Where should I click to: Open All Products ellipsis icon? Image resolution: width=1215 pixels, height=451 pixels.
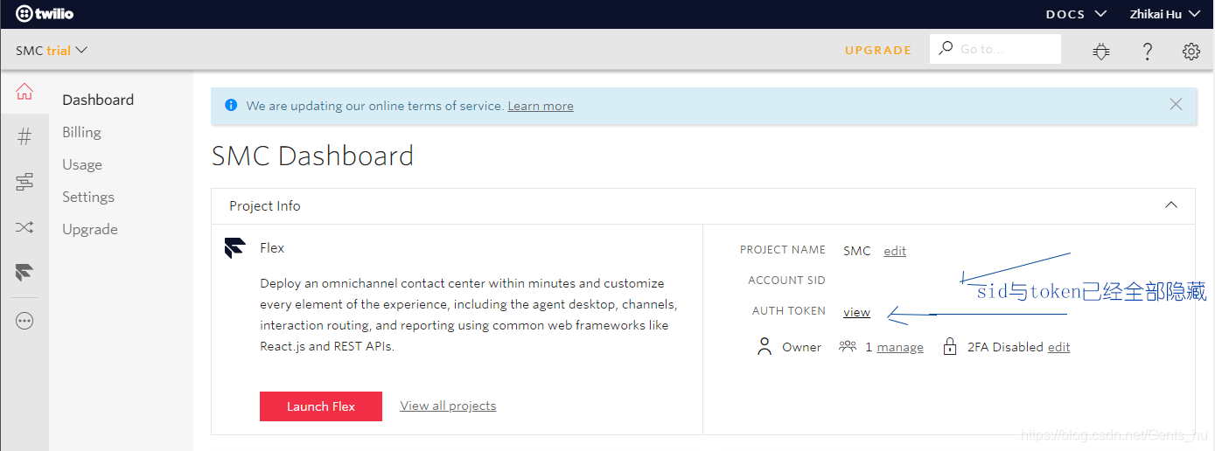tap(24, 321)
